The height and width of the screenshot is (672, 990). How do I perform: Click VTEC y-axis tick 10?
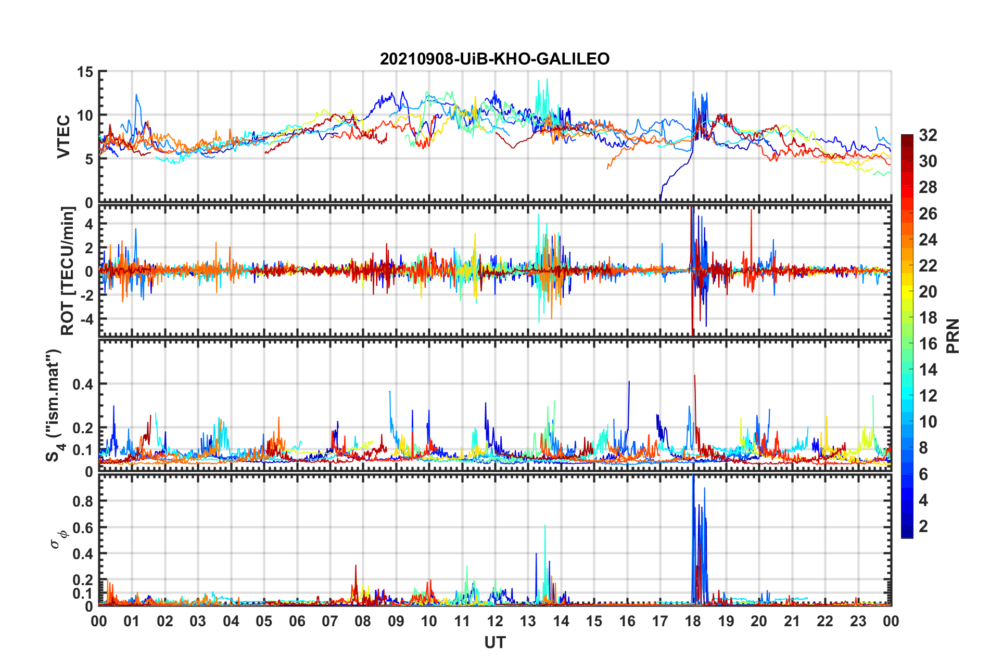tap(85, 115)
